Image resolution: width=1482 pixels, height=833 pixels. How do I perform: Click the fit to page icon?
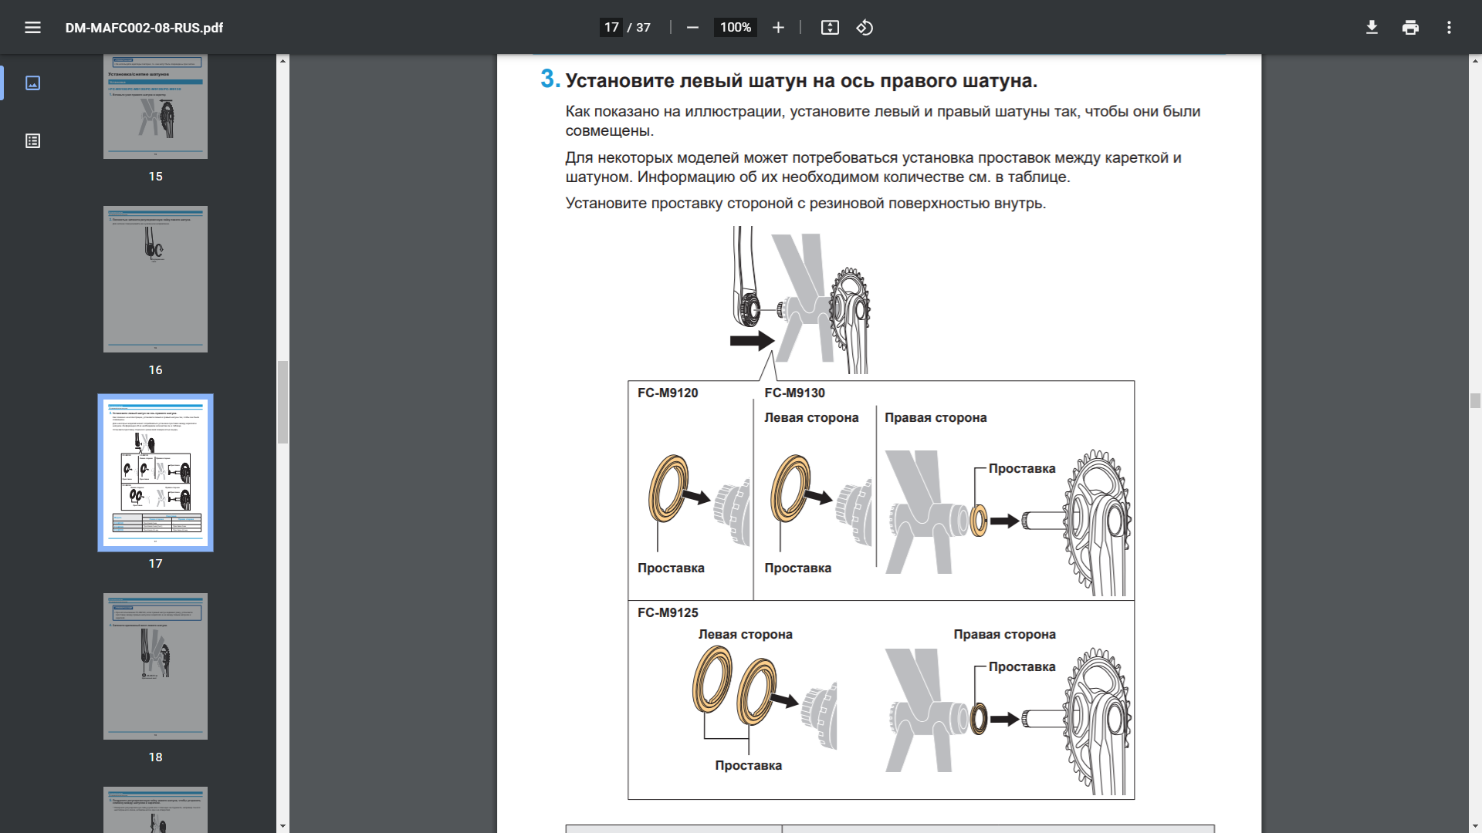coord(830,28)
